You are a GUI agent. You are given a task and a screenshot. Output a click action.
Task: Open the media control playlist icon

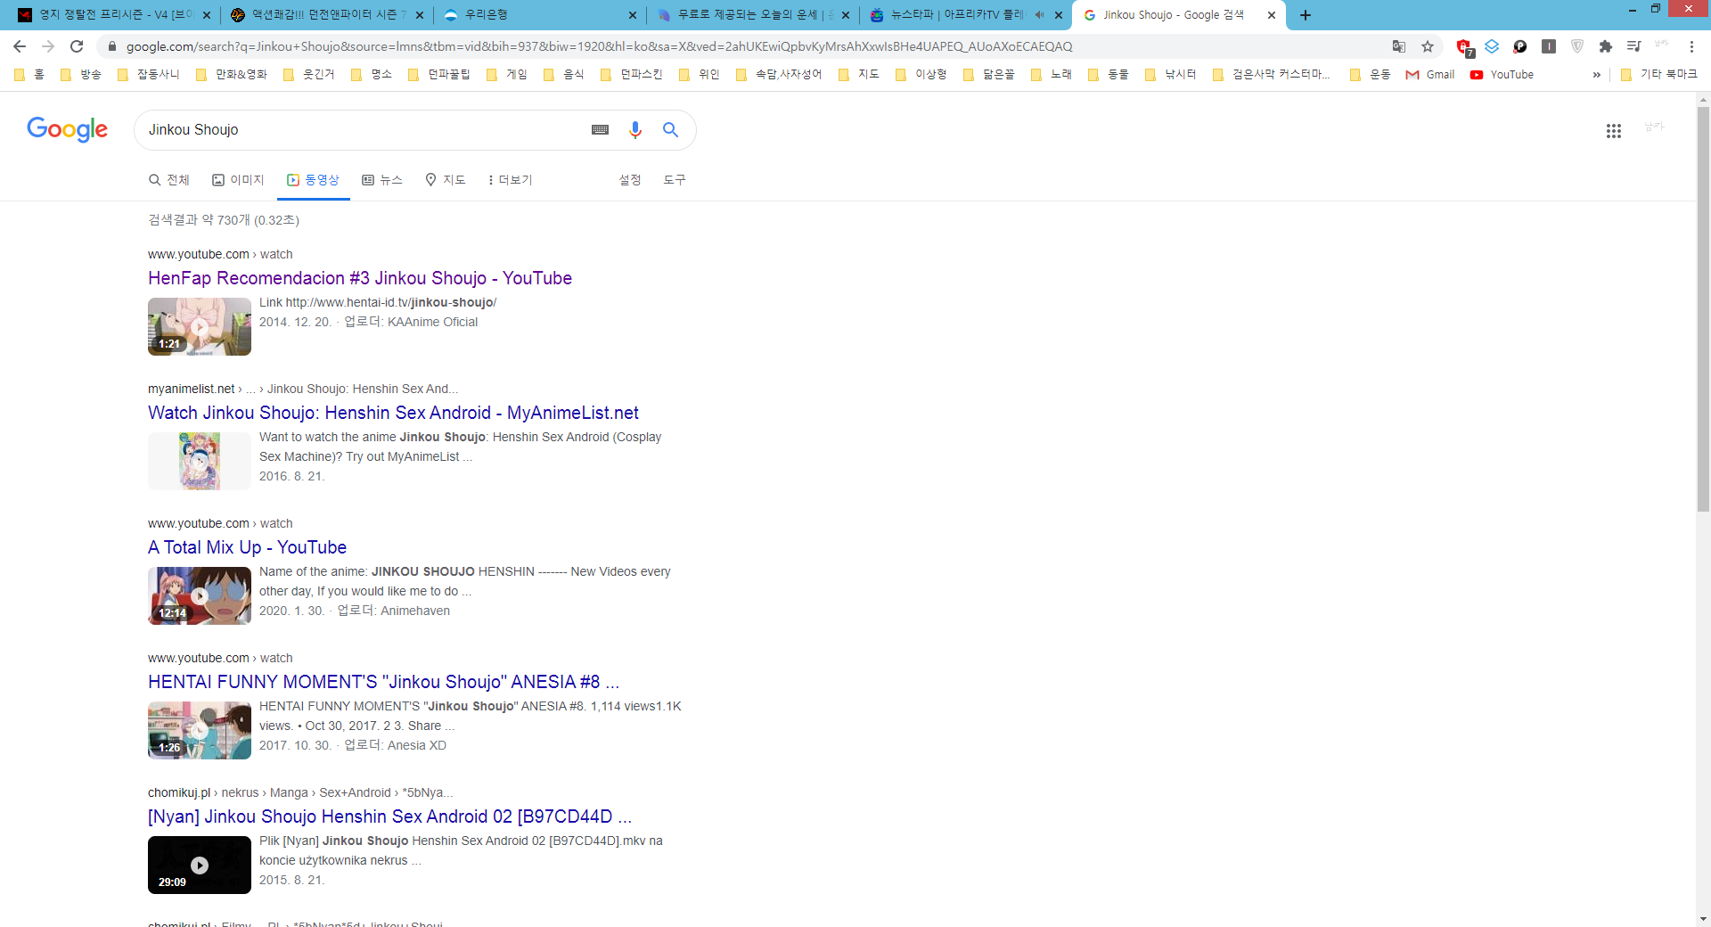[1634, 46]
